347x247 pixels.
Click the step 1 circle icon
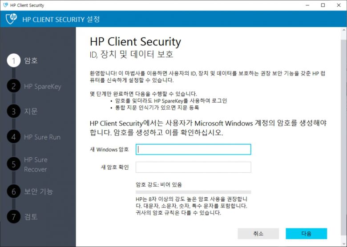14,60
